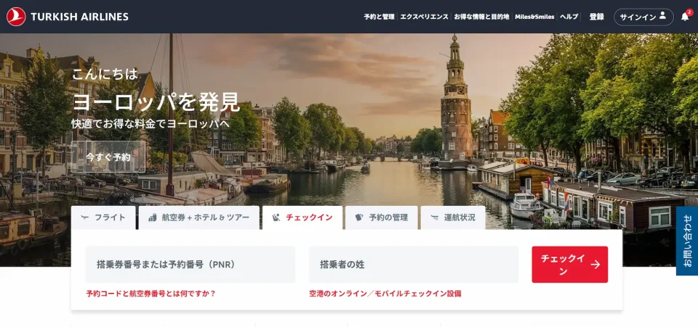Select the フライト tab
Image resolution: width=698 pixels, height=327 pixels.
point(103,218)
